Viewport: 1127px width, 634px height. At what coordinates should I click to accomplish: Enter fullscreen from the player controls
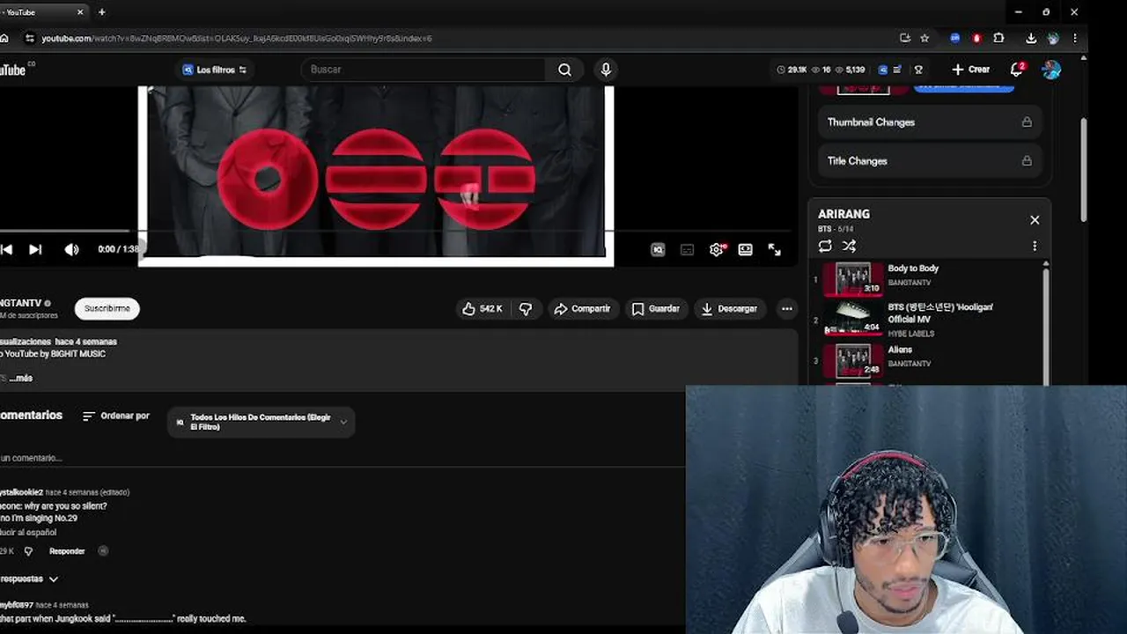click(x=775, y=250)
